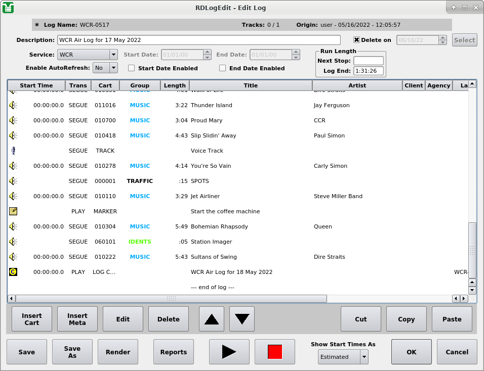Click the horizontal scrollbar of log list
The image size is (484, 371).
(171, 299)
